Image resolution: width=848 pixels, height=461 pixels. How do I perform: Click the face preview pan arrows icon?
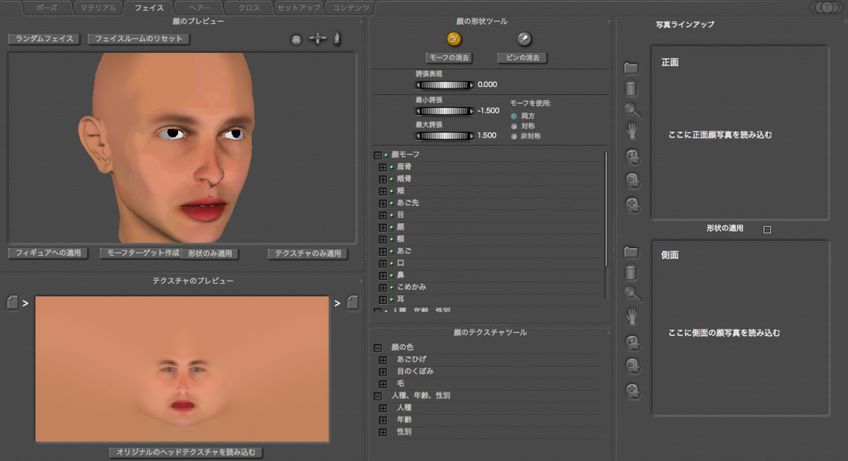coord(317,38)
